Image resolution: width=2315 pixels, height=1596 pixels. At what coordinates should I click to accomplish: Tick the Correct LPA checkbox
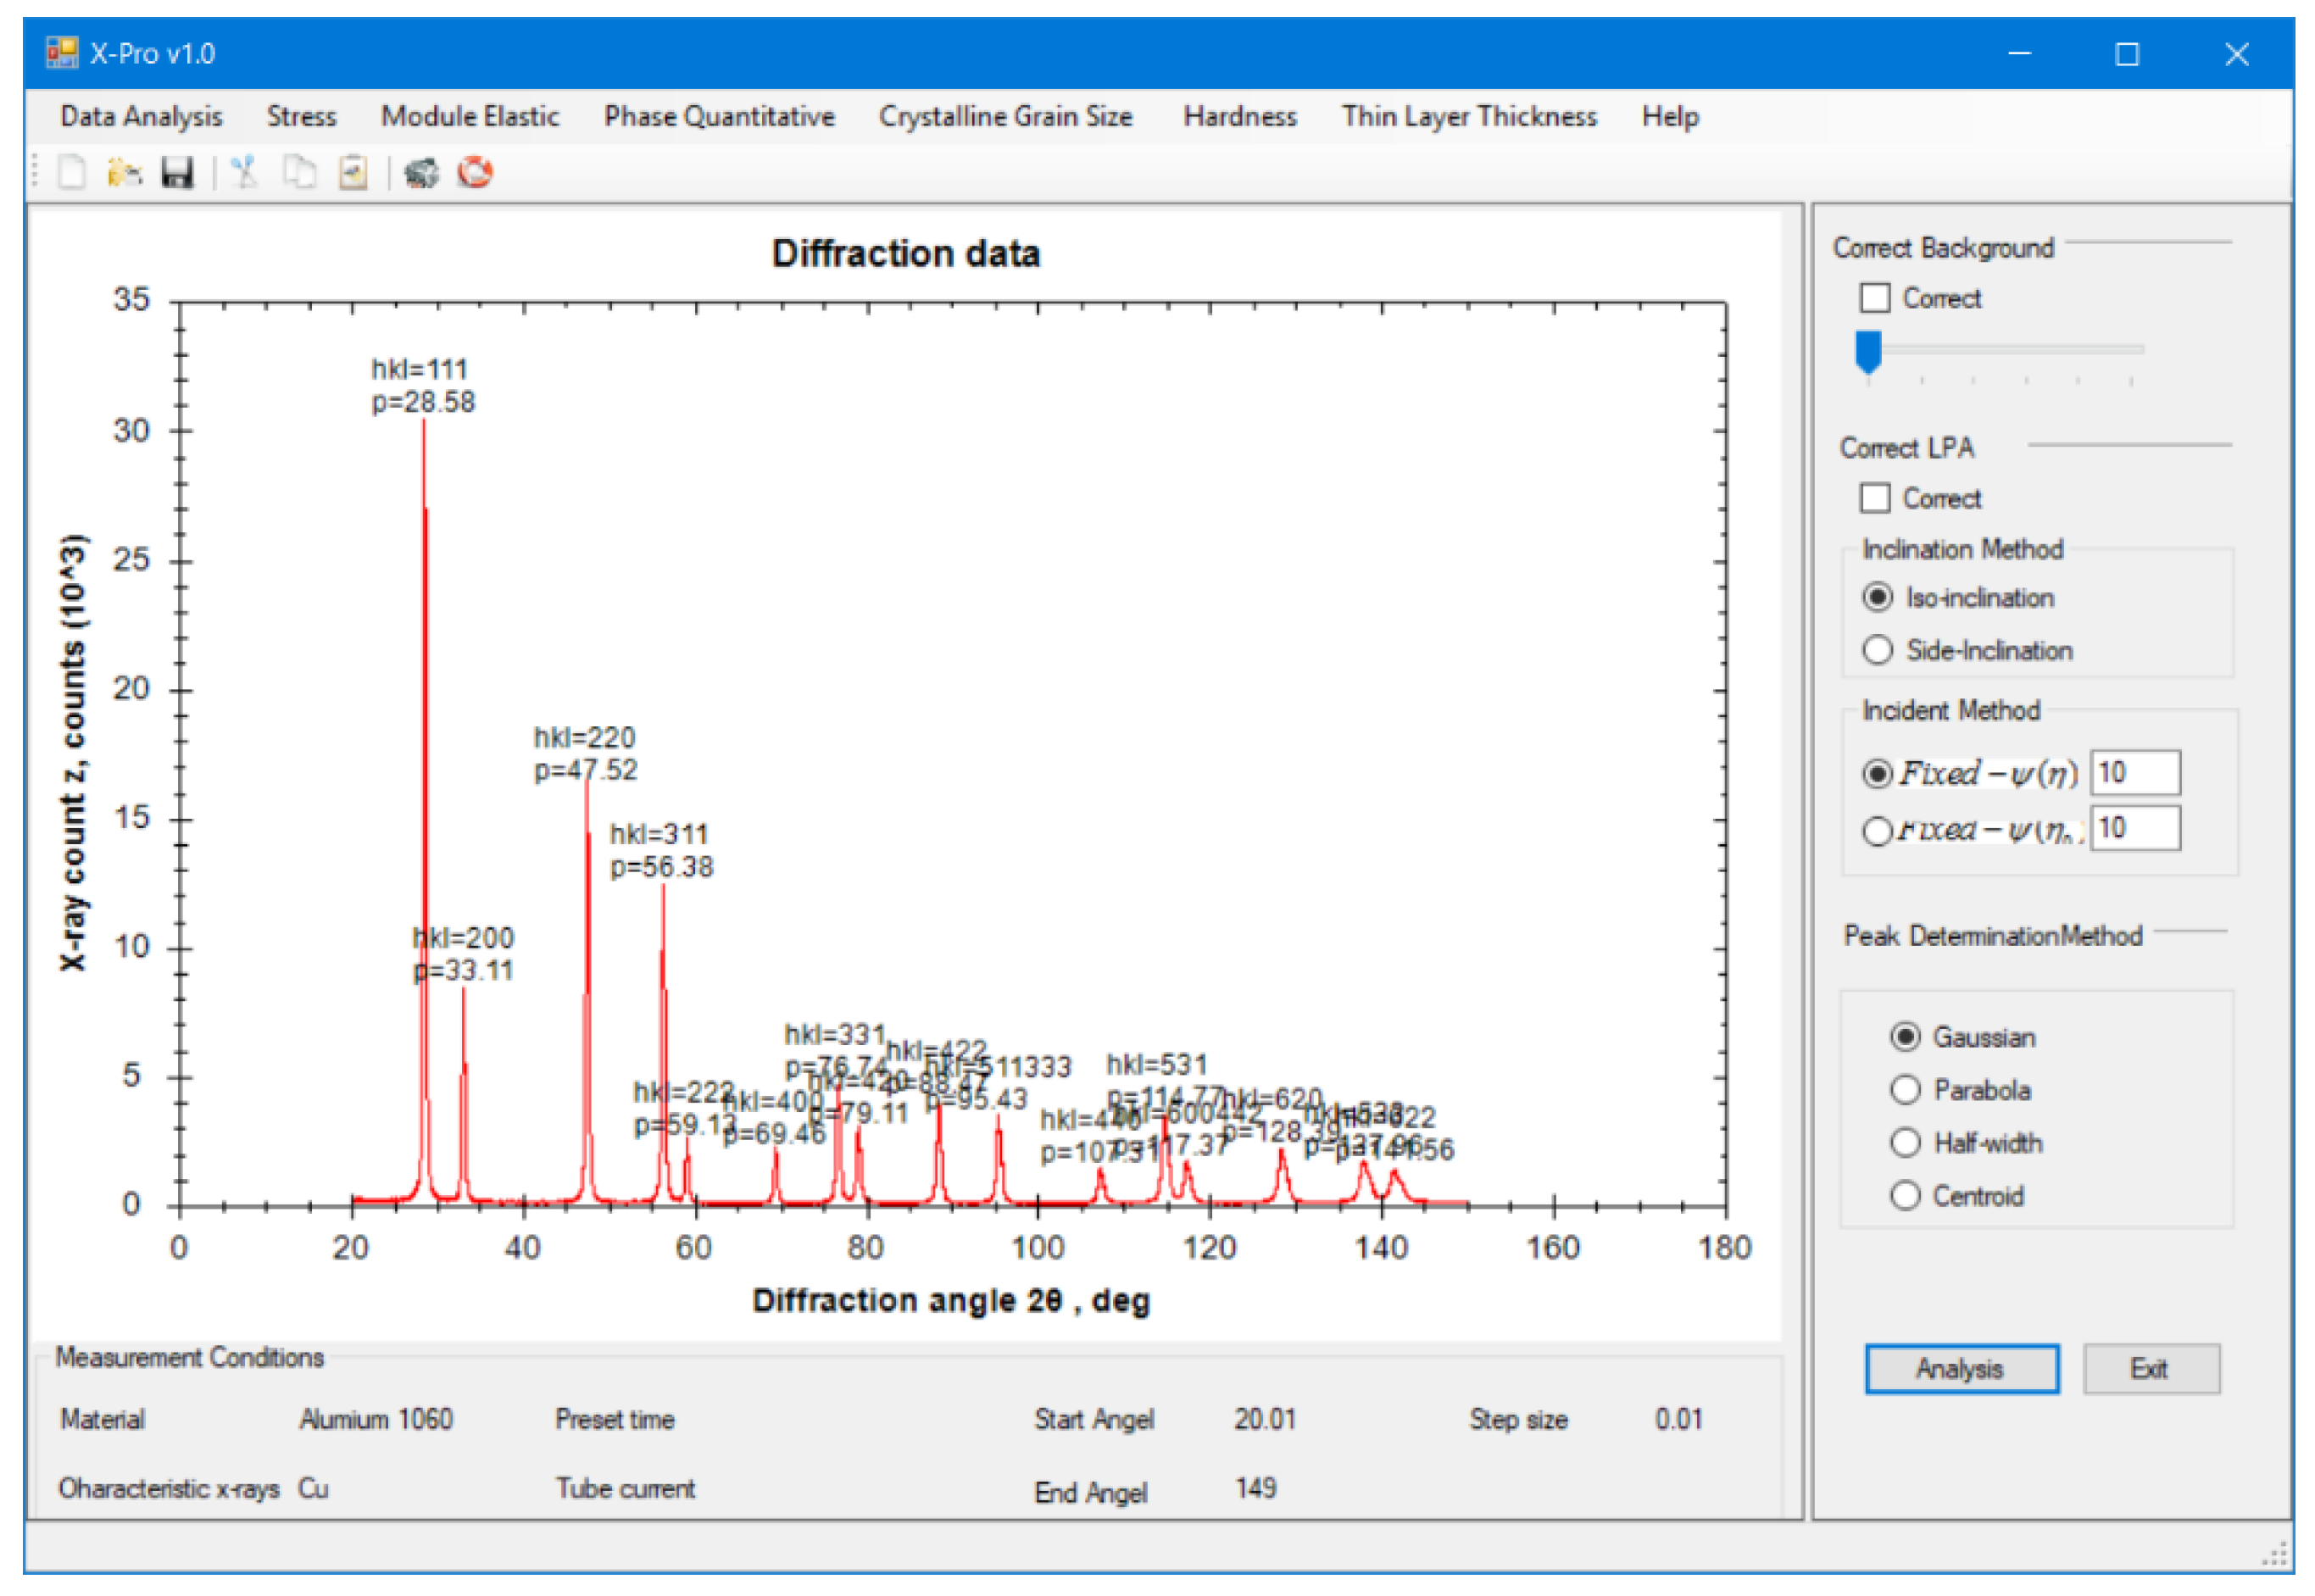1875,498
